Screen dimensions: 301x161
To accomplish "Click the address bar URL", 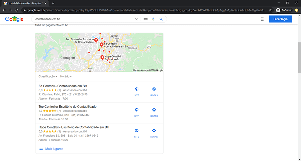I will (x=146, y=10).
